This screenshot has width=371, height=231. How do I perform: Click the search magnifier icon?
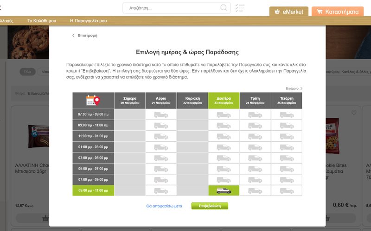pyautogui.click(x=224, y=8)
